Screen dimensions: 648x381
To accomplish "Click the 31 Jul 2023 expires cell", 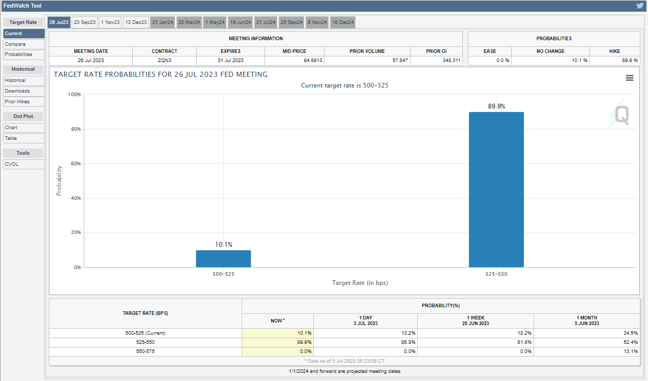I will 230,61.
